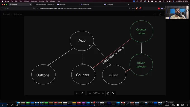Skip forward in the video player
190x107 pixels.
(12, 105)
